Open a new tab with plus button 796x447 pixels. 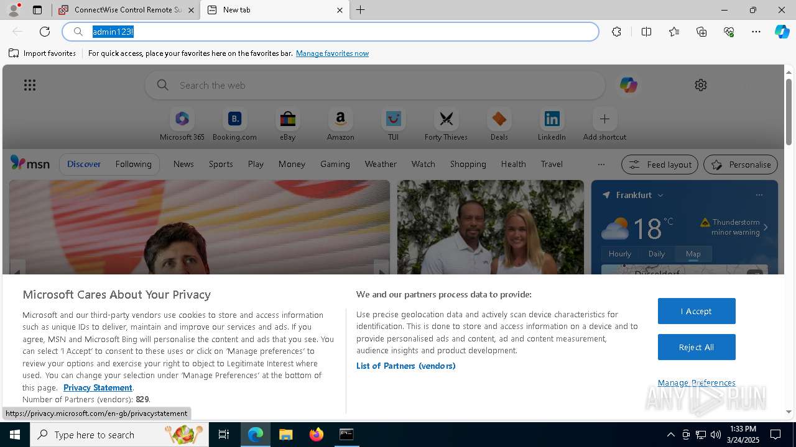coord(361,10)
